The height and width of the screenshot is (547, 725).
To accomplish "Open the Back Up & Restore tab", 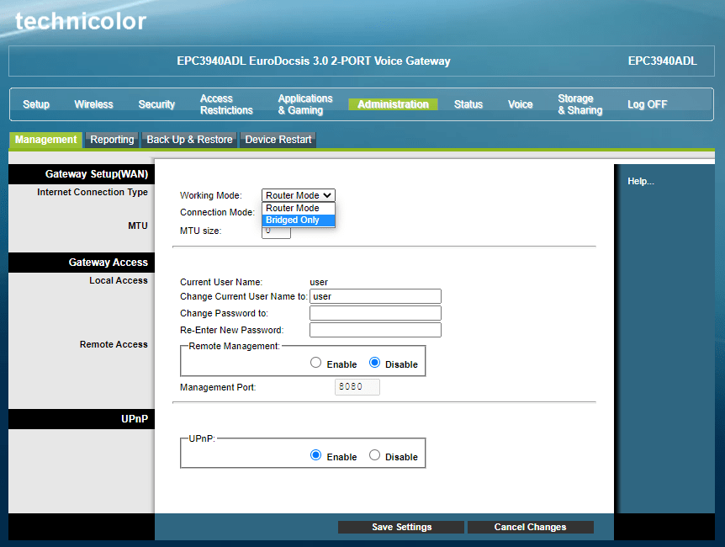I will tap(189, 140).
